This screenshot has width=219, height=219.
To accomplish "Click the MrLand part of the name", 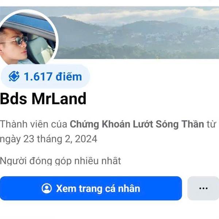I will pyautogui.click(x=59, y=99).
